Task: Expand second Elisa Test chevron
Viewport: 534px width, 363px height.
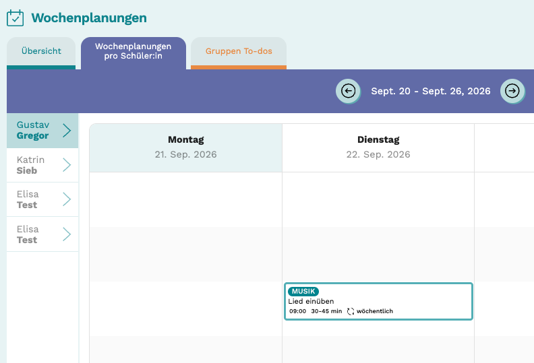Action: click(x=67, y=234)
